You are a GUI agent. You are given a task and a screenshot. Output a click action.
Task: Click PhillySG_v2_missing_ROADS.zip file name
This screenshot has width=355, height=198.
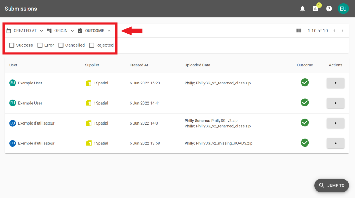pyautogui.click(x=224, y=143)
